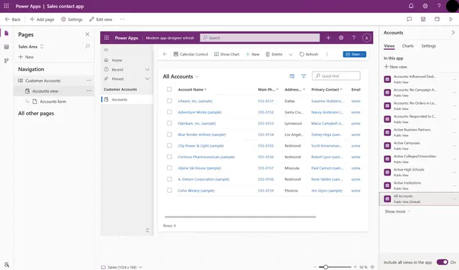Expand the Recent navigation section
This screenshot has height=270, width=459.
coord(147,70)
